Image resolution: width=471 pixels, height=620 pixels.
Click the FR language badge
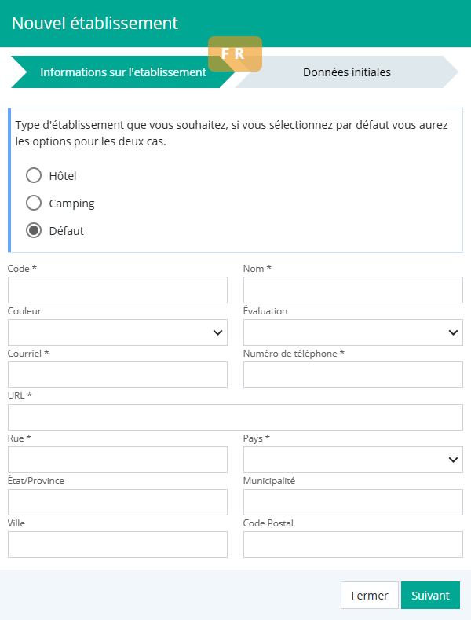tap(235, 54)
